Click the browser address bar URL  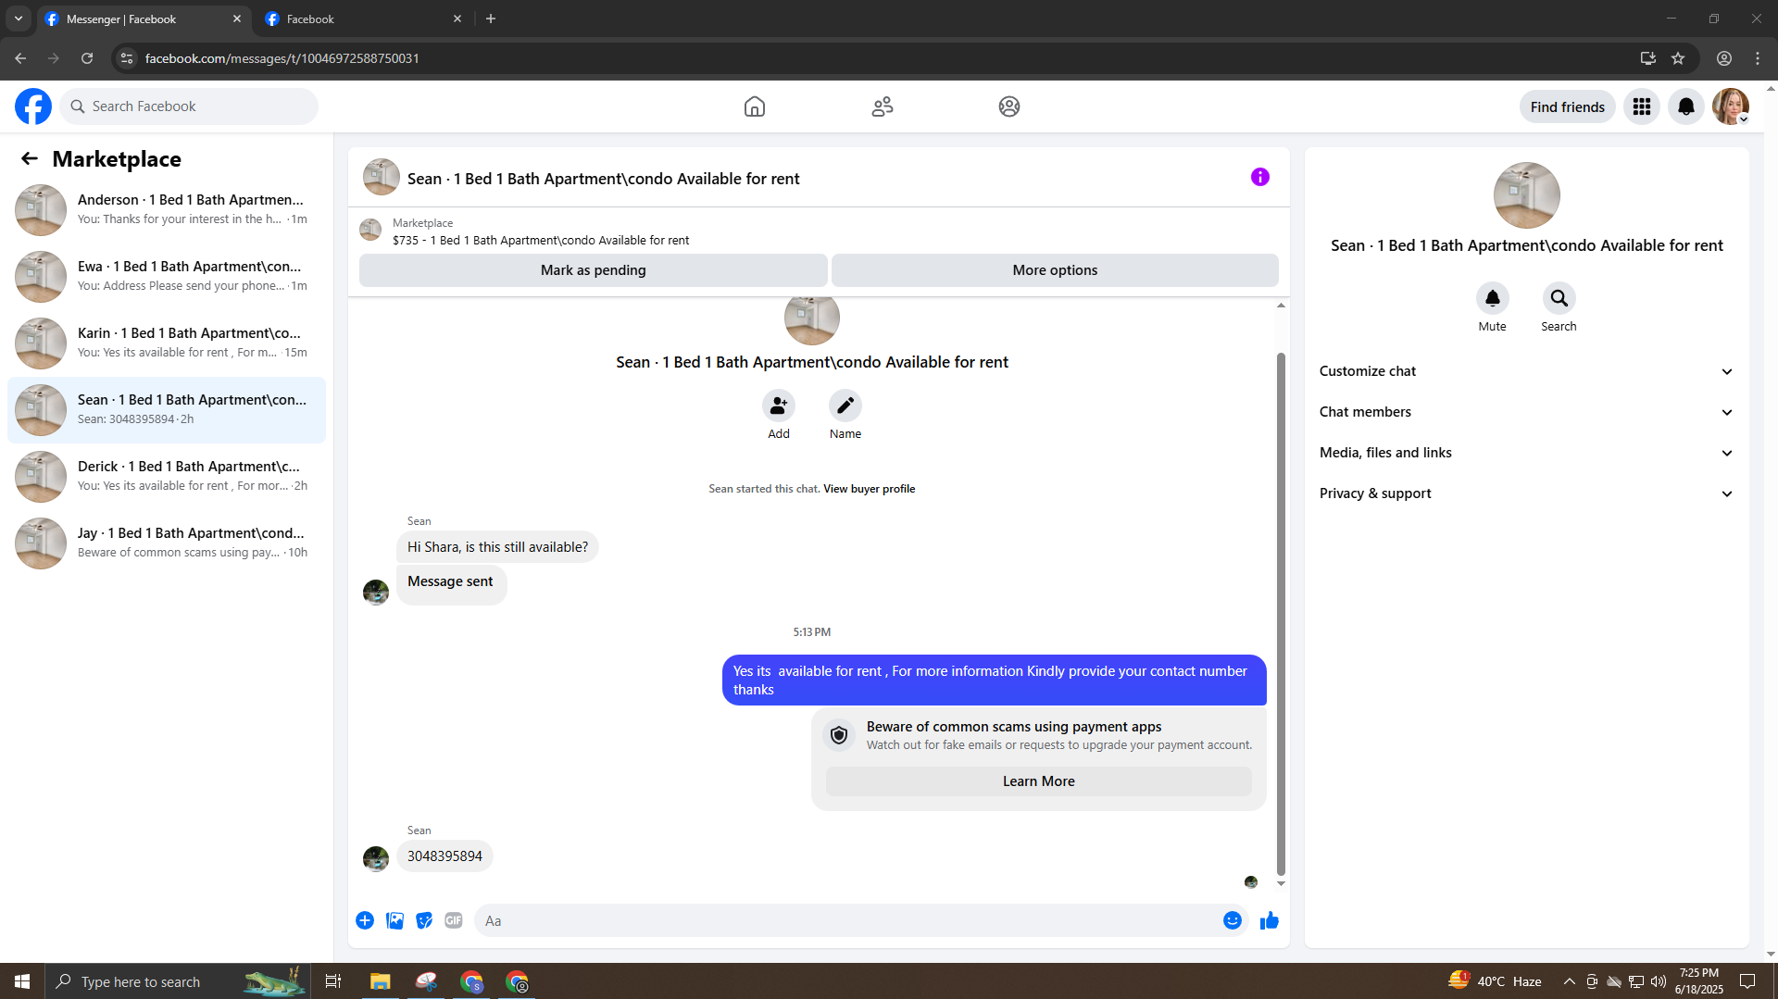click(282, 58)
